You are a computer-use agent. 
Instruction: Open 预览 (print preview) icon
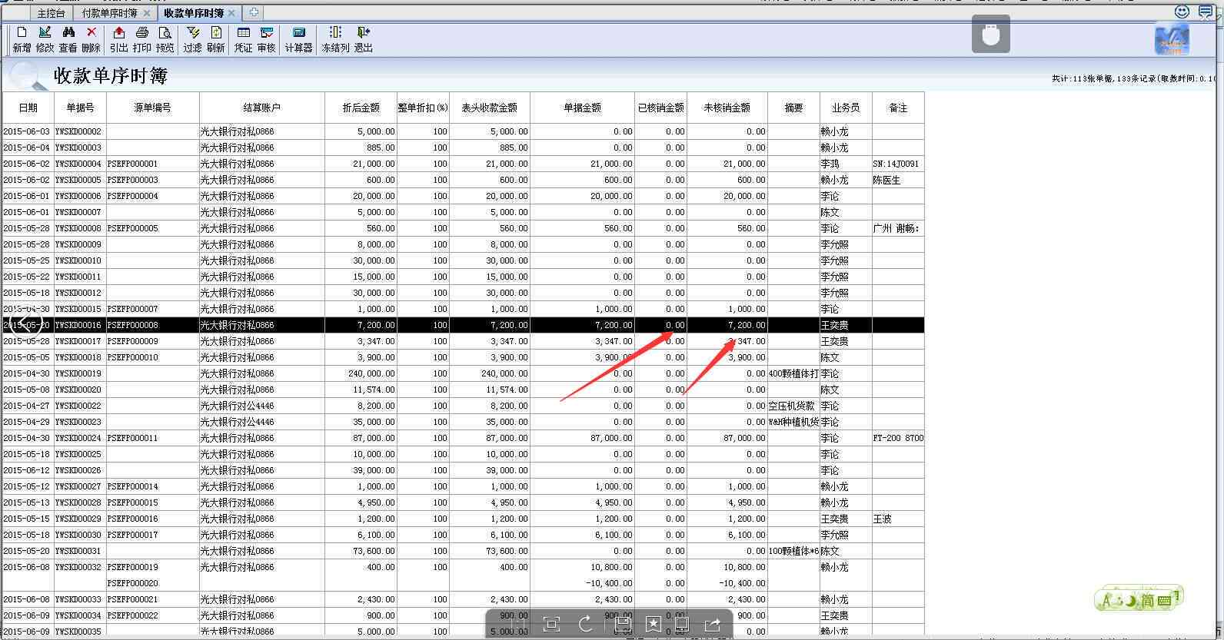pos(165,38)
